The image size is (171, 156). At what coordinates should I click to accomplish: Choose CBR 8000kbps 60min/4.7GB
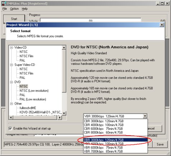point(116,133)
